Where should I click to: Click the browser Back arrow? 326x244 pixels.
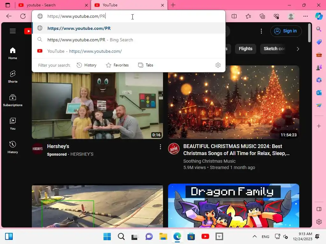[x=9, y=16]
